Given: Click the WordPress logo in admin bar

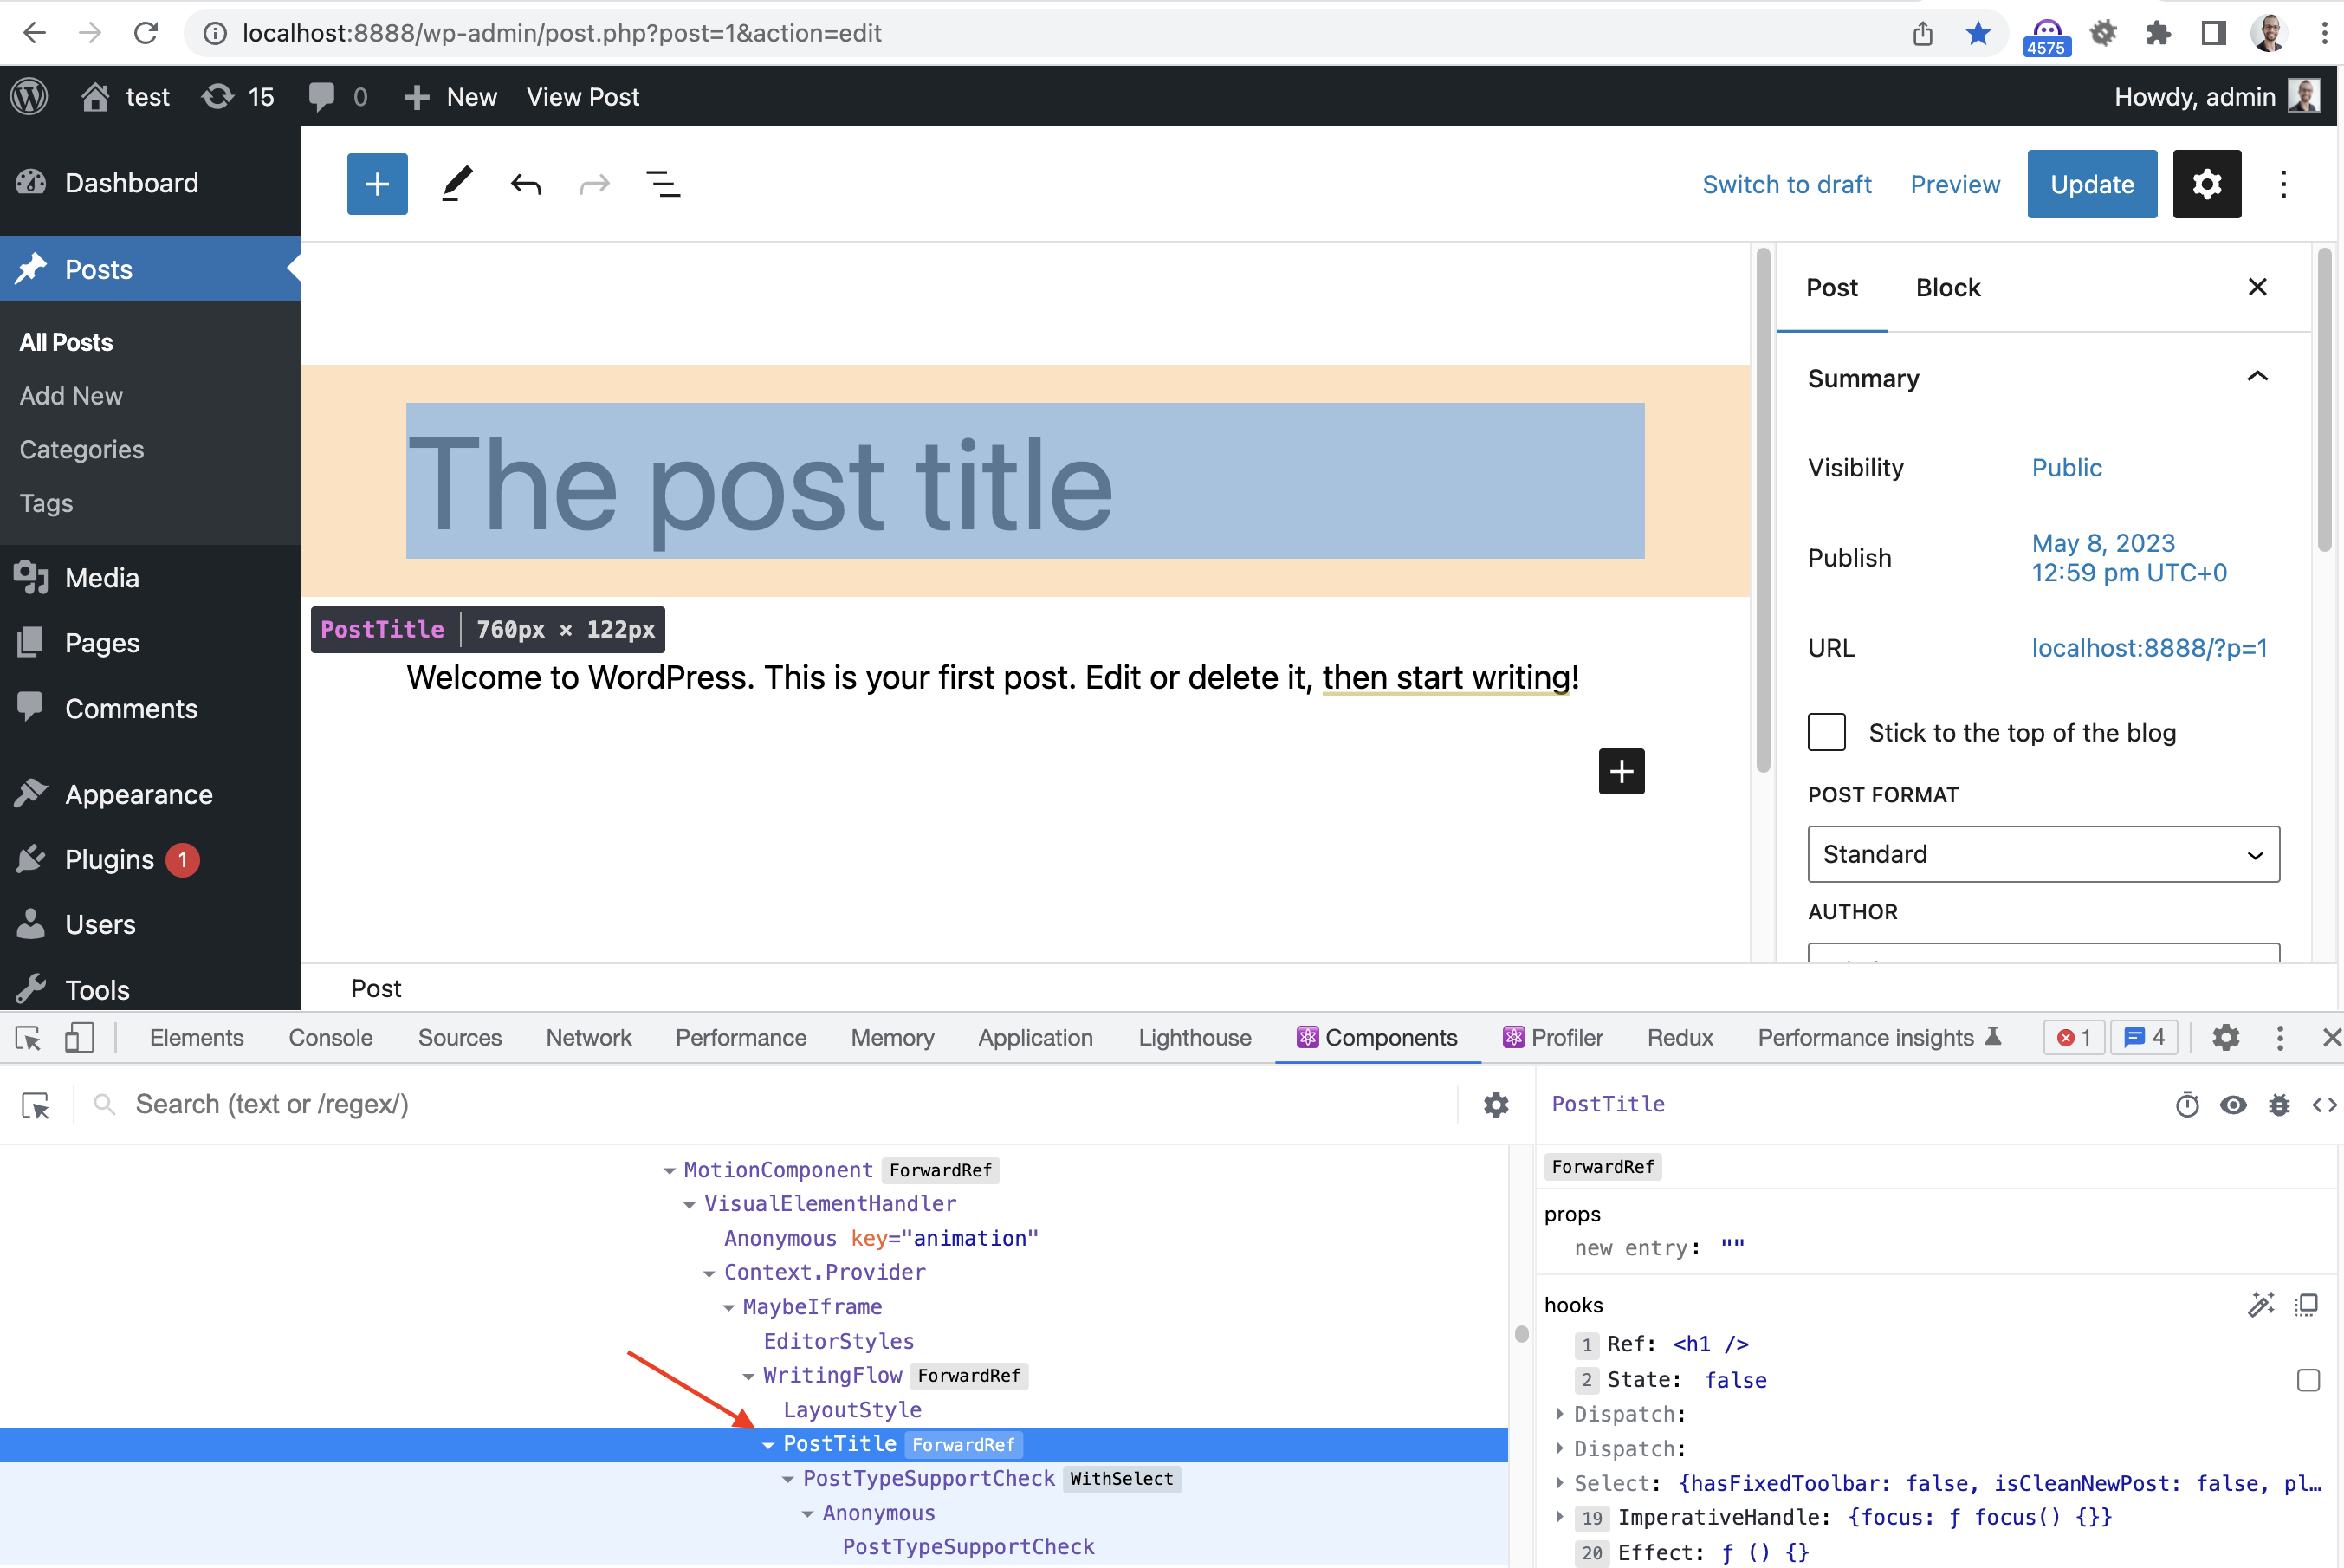Looking at the screenshot, I should click(30, 97).
